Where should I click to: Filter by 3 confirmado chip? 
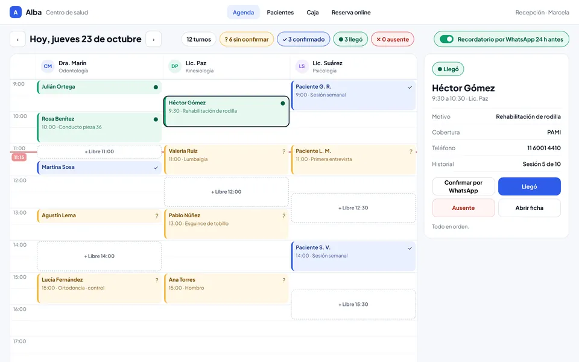[x=303, y=39]
